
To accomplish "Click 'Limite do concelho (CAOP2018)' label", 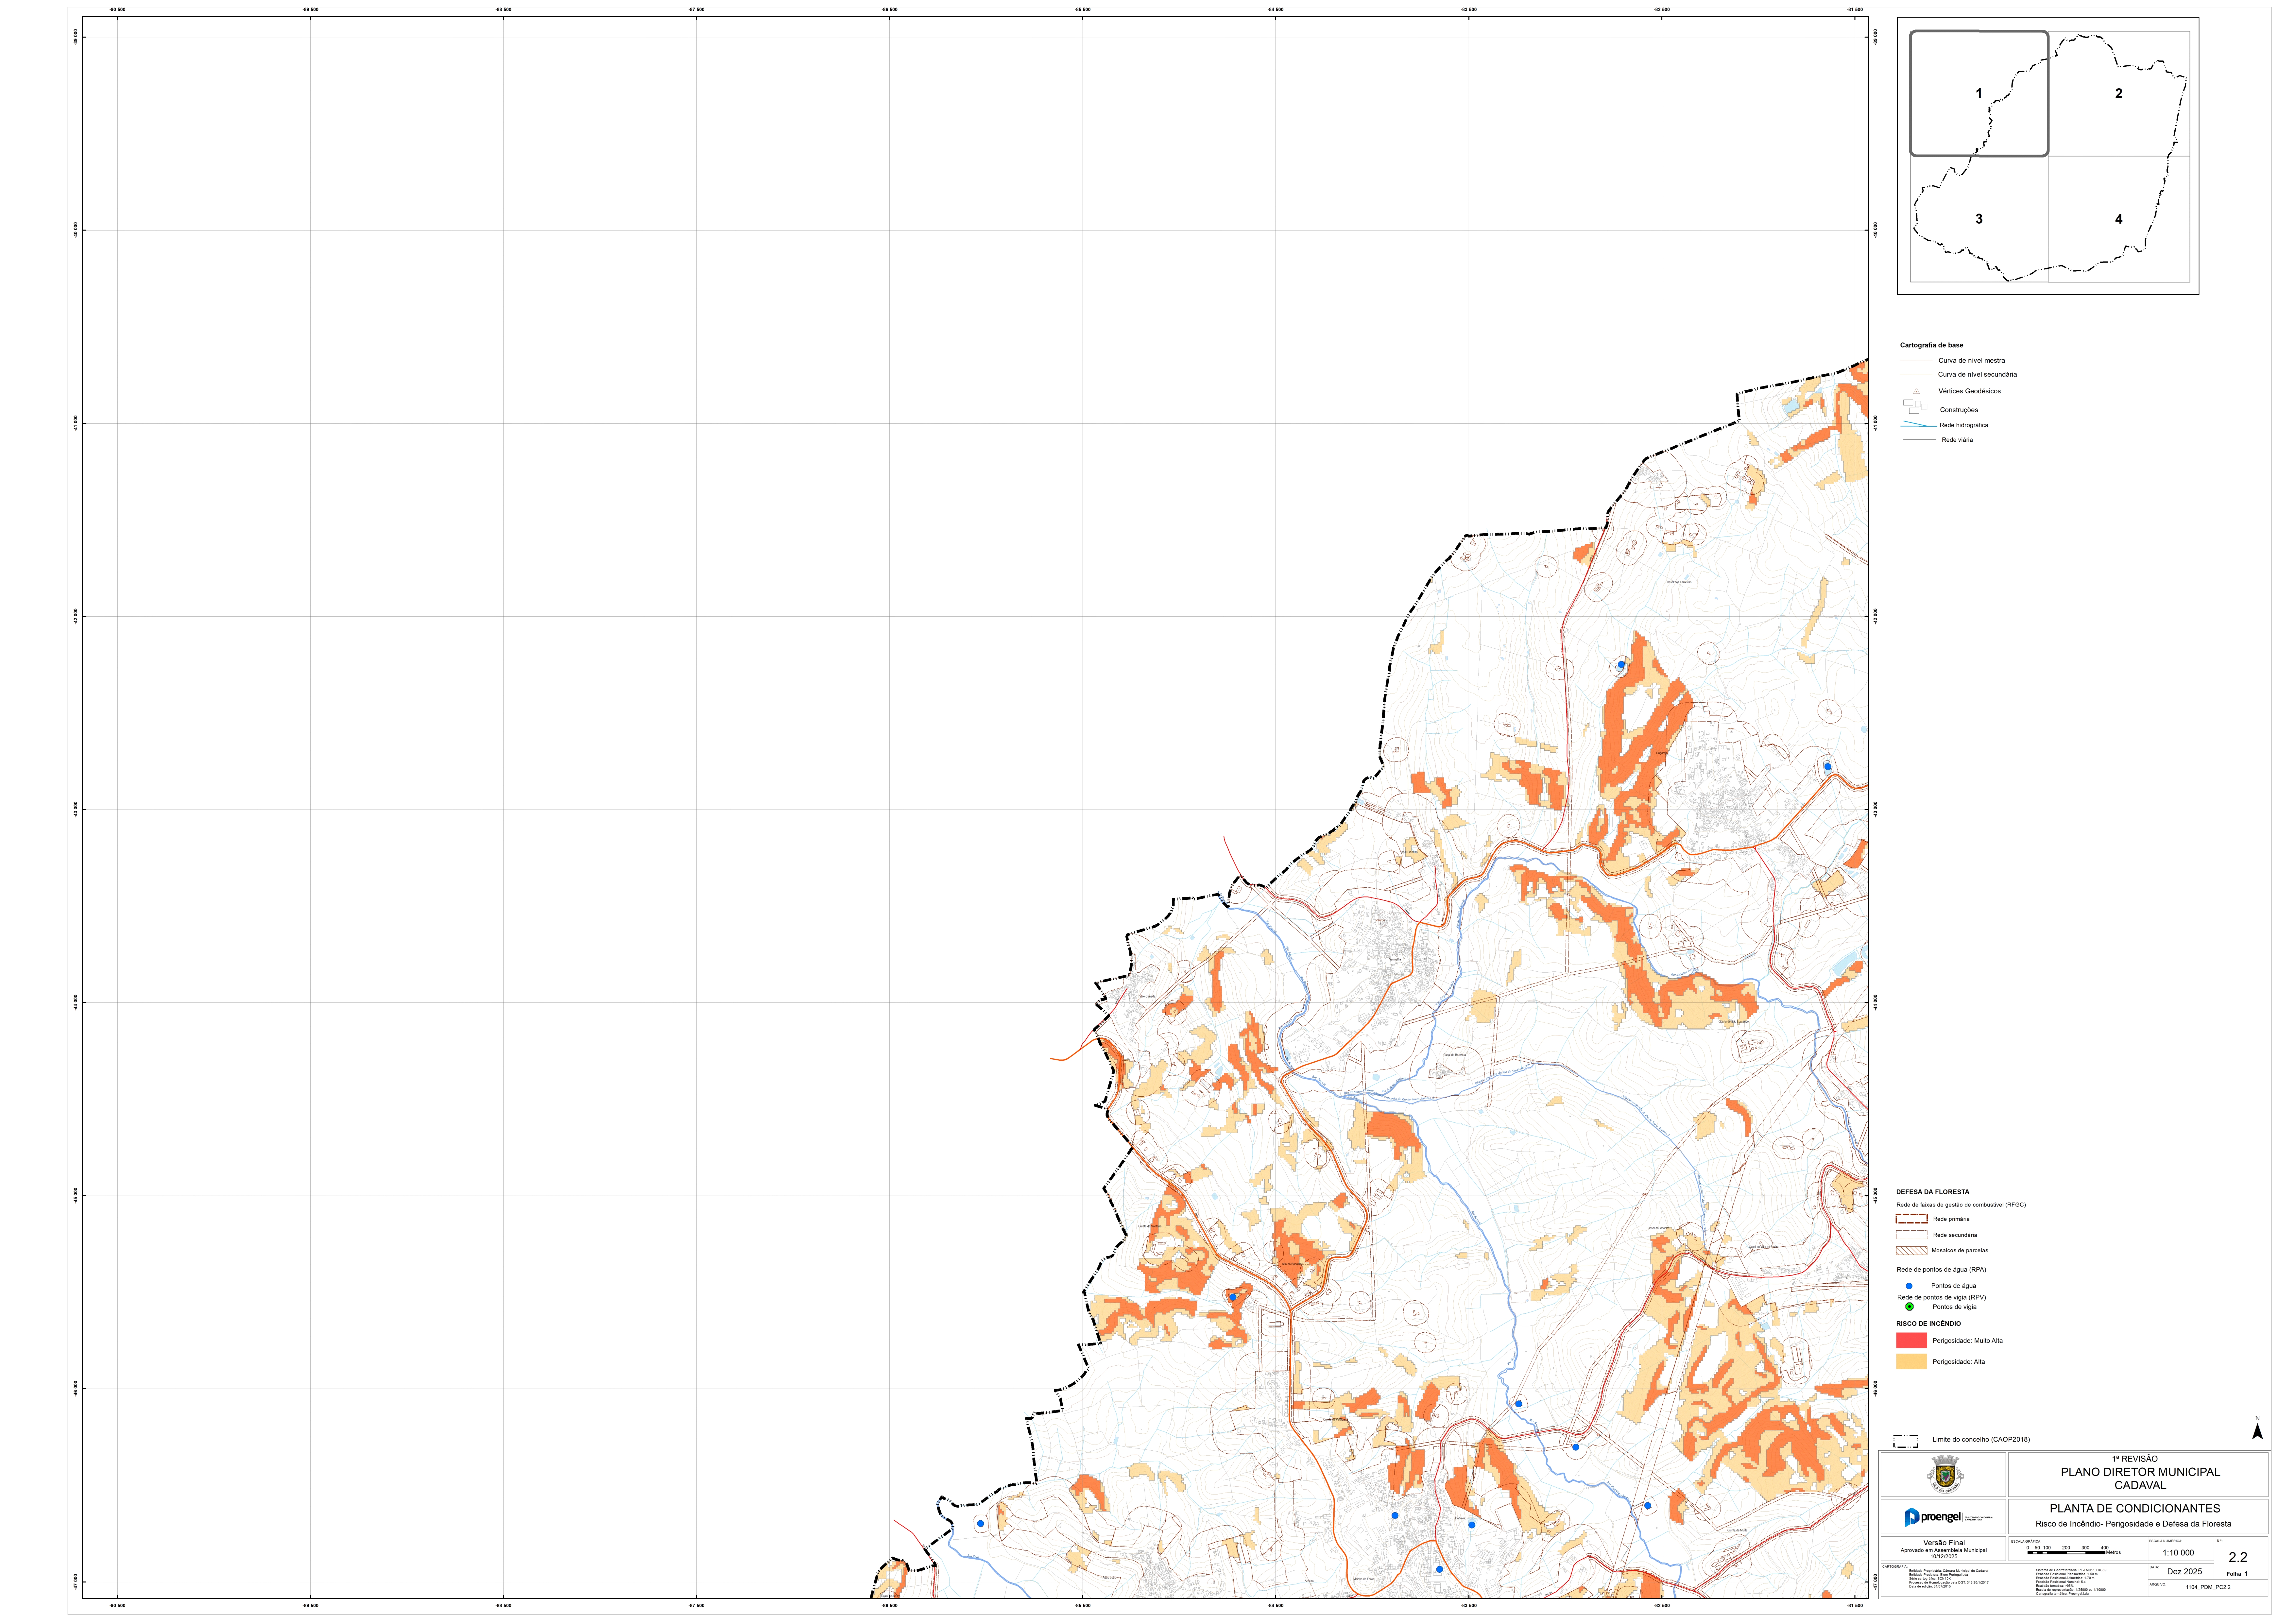I will [1981, 1440].
